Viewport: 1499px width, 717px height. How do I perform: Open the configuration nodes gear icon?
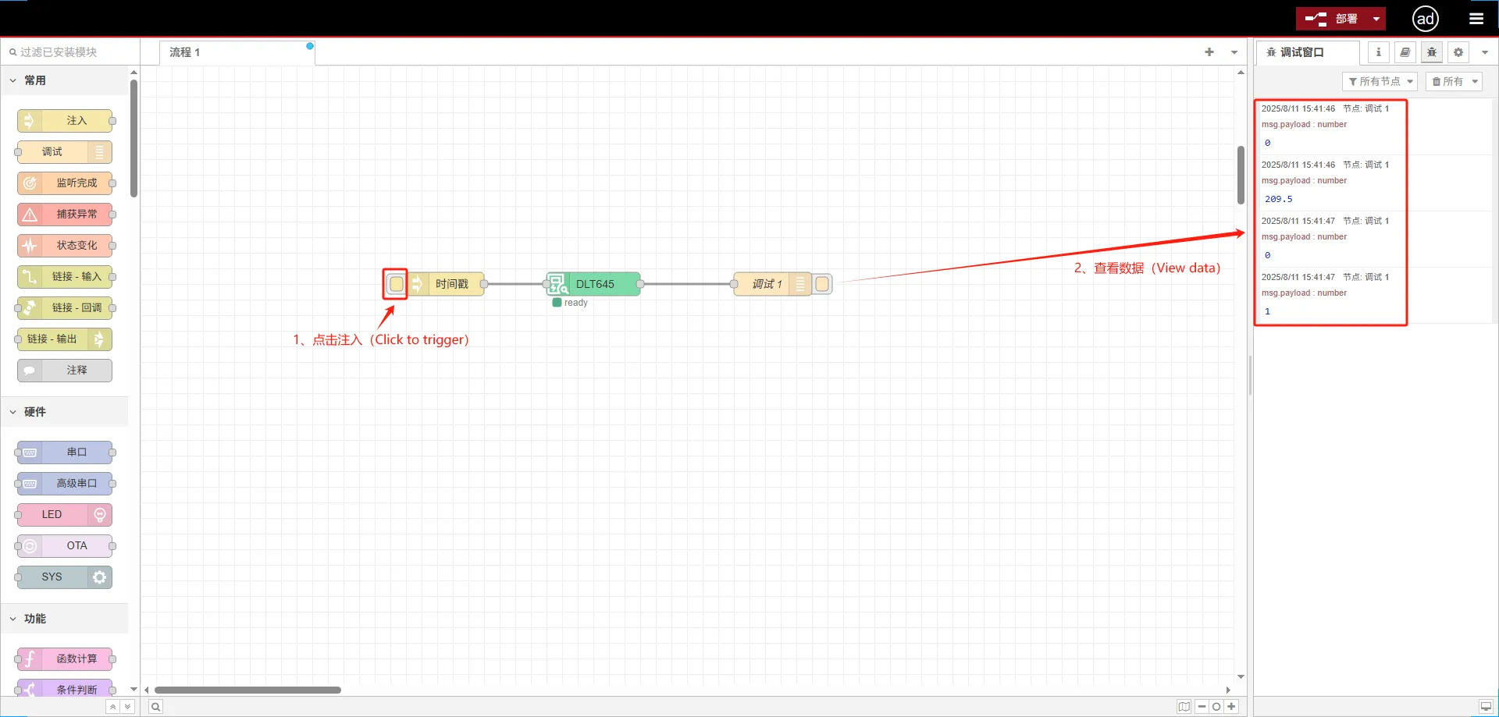pos(1458,52)
